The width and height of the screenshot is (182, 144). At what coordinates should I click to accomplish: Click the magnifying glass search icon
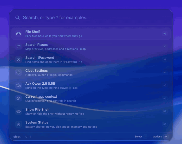(17, 18)
